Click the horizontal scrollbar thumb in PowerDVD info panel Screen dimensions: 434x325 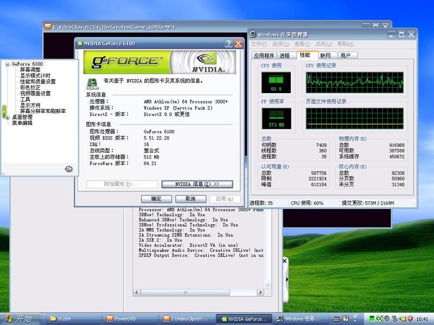[x=186, y=292]
